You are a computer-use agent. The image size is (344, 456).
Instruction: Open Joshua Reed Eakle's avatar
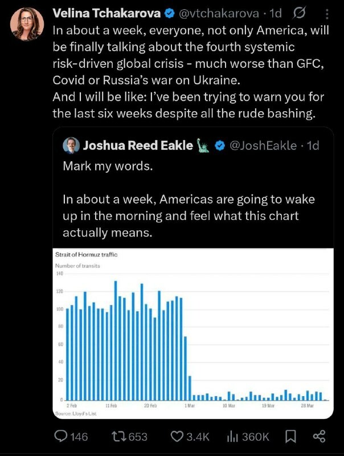[x=71, y=145]
